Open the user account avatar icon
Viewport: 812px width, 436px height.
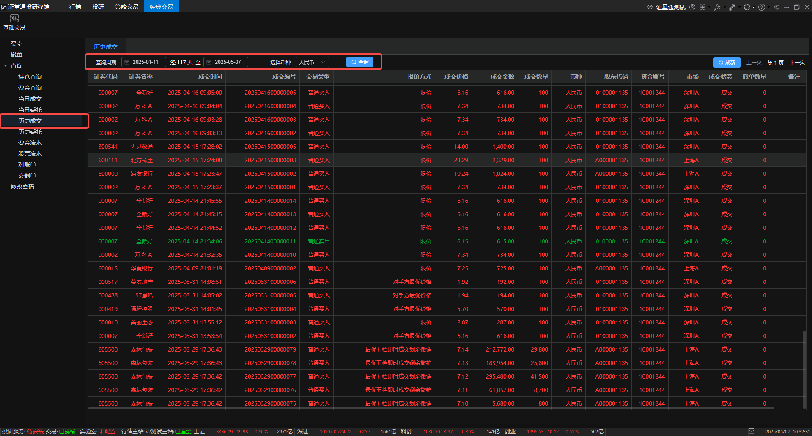pos(692,7)
